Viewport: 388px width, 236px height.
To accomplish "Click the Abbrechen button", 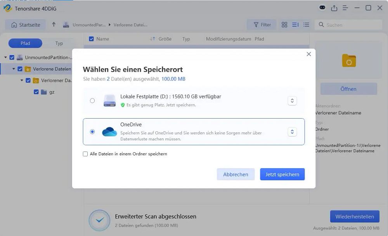I will [236, 174].
